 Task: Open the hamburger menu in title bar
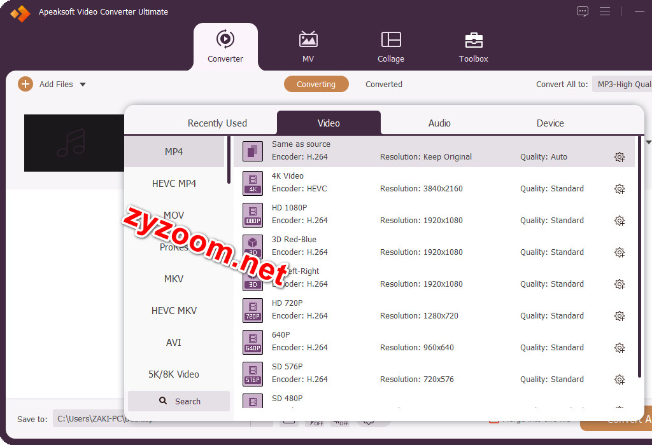[605, 11]
